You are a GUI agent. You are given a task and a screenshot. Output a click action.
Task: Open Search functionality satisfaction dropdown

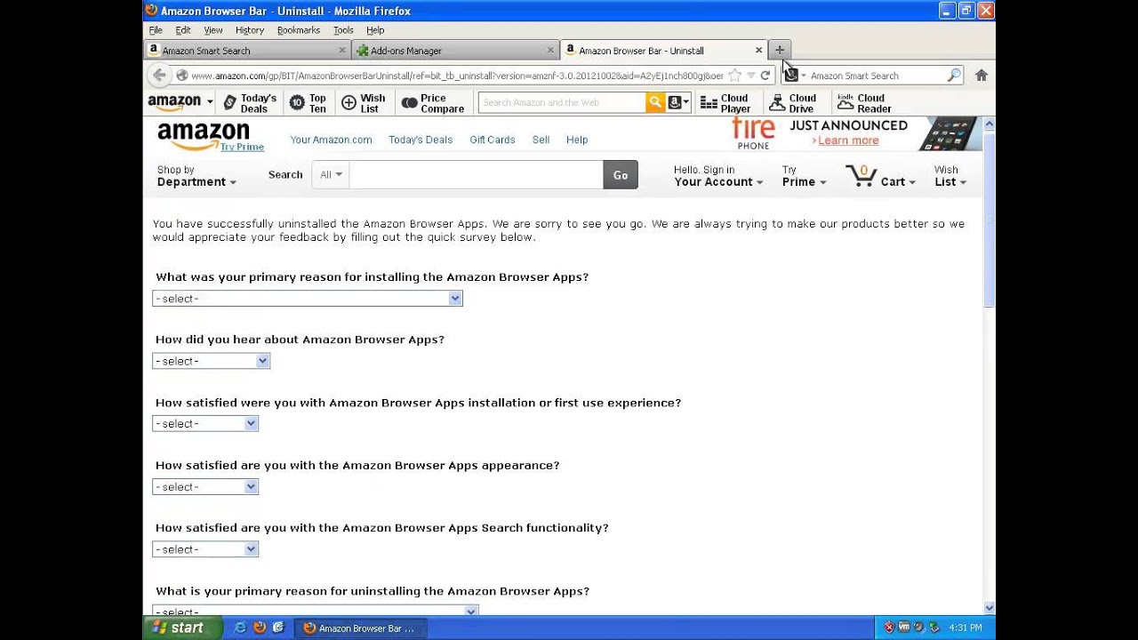[205, 549]
